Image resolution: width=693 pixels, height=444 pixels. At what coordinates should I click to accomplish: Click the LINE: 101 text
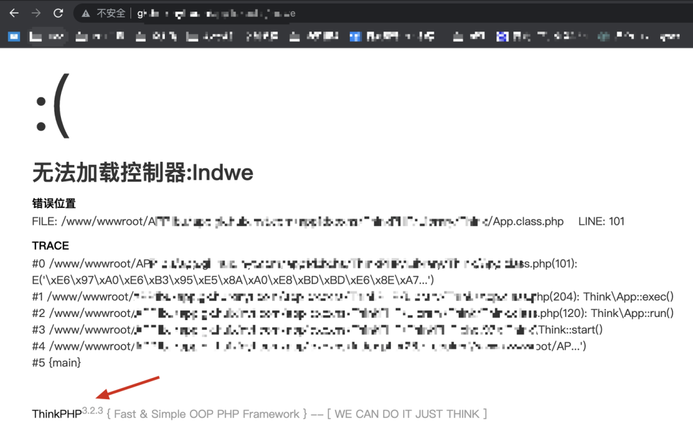pos(601,221)
